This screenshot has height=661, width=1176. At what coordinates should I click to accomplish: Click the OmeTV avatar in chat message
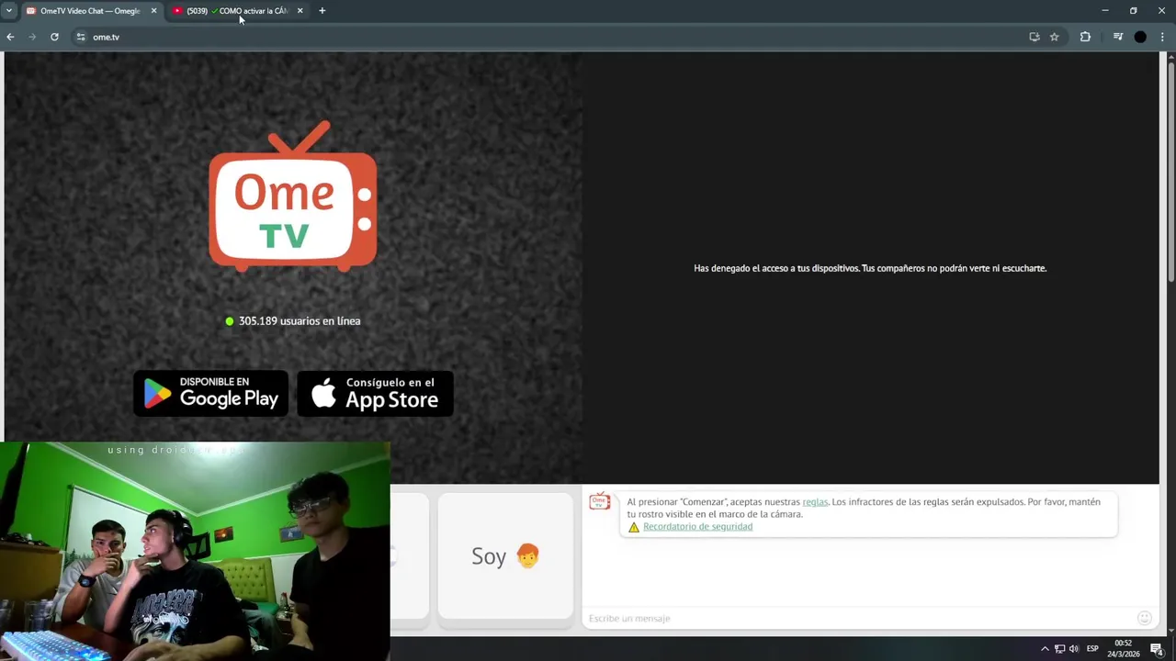(599, 501)
